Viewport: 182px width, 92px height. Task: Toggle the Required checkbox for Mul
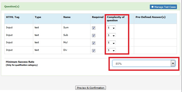coord(94,43)
